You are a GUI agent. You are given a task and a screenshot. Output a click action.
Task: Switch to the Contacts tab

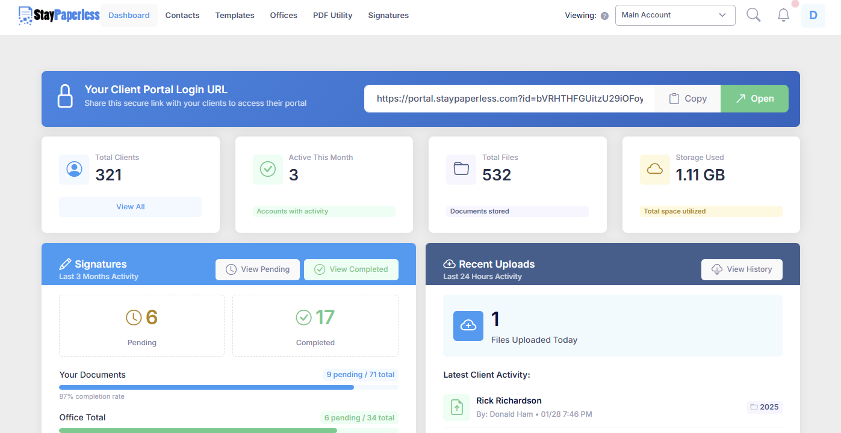pyautogui.click(x=182, y=15)
